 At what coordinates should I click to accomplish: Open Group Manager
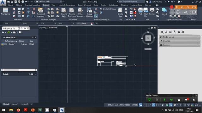(x=89, y=13)
